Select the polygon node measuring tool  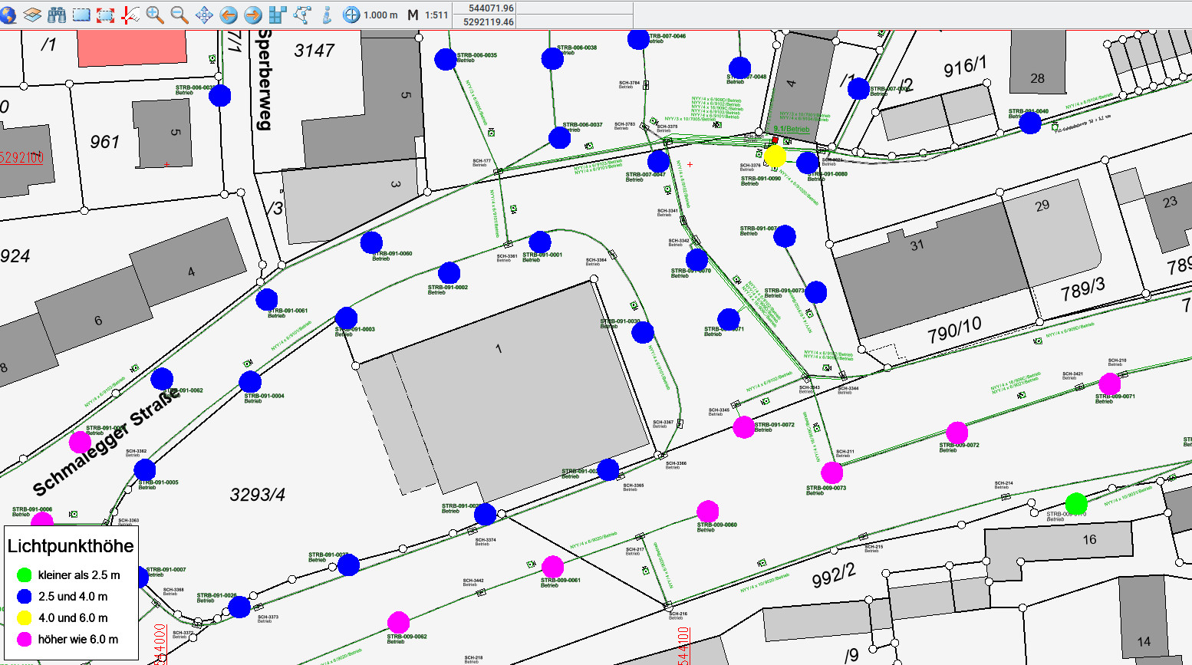[x=302, y=15]
